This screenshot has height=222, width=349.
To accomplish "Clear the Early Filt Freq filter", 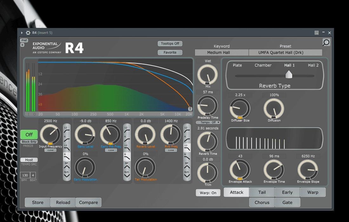I will 111,150.
